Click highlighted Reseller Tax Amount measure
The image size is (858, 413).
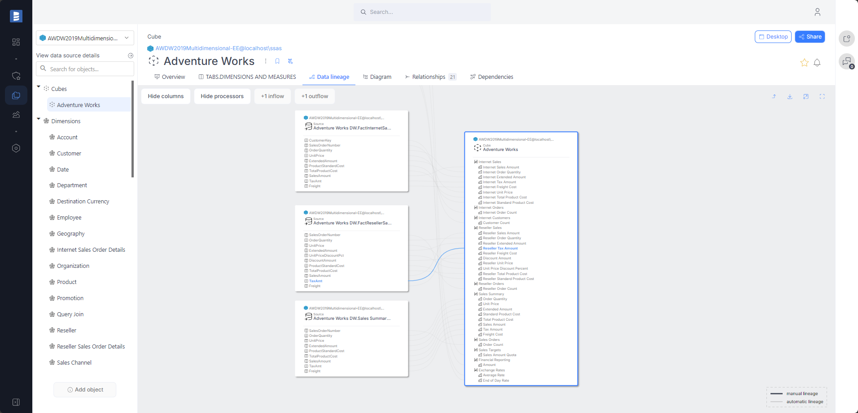pos(500,249)
